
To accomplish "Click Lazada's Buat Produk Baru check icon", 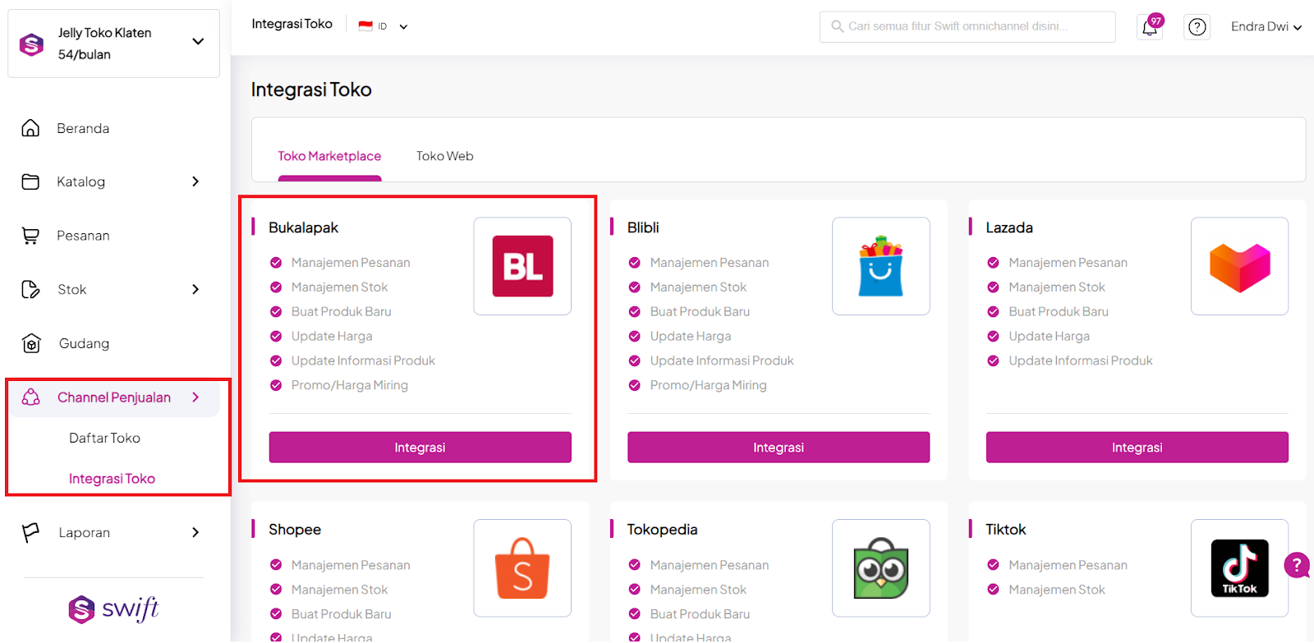I will coord(993,312).
